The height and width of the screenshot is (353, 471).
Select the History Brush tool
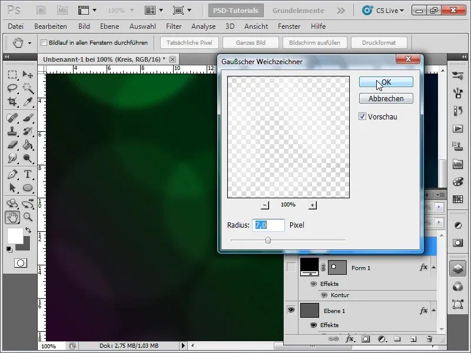(x=28, y=131)
